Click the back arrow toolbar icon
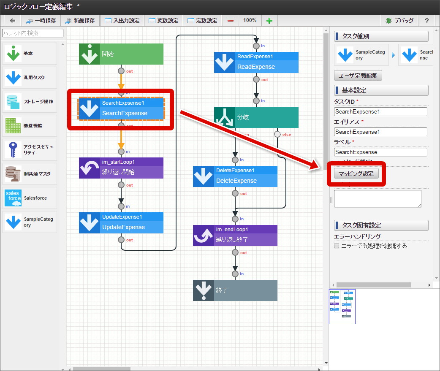The image size is (440, 371). point(12,21)
